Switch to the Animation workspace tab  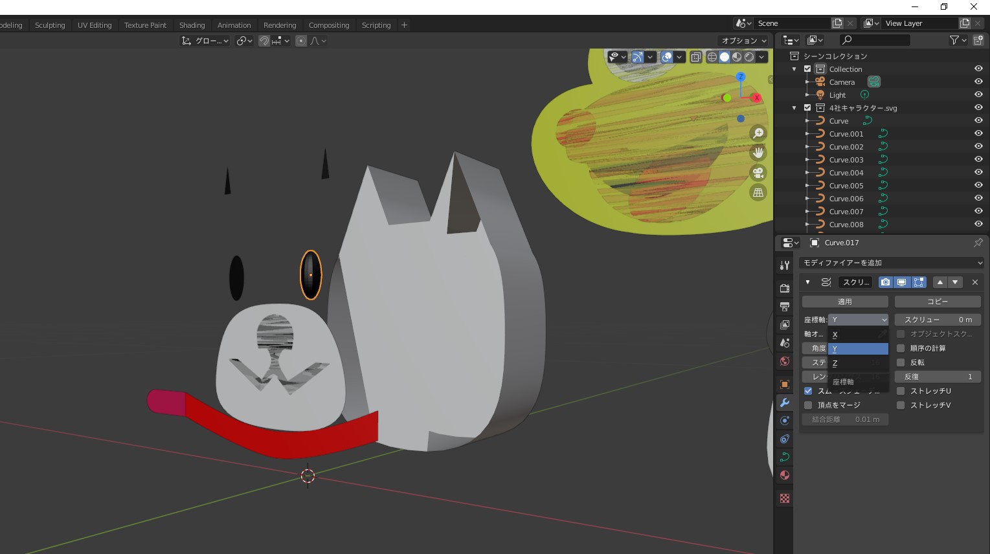(x=234, y=25)
